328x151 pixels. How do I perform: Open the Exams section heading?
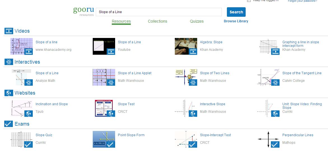coord(22,124)
